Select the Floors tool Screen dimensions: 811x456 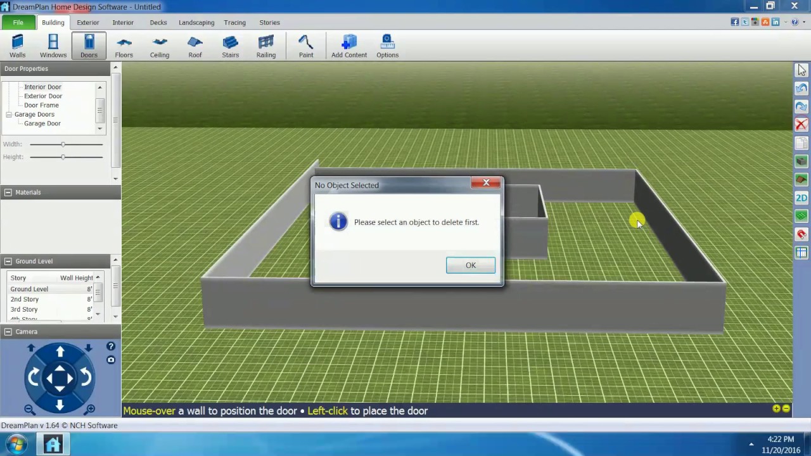pyautogui.click(x=124, y=46)
